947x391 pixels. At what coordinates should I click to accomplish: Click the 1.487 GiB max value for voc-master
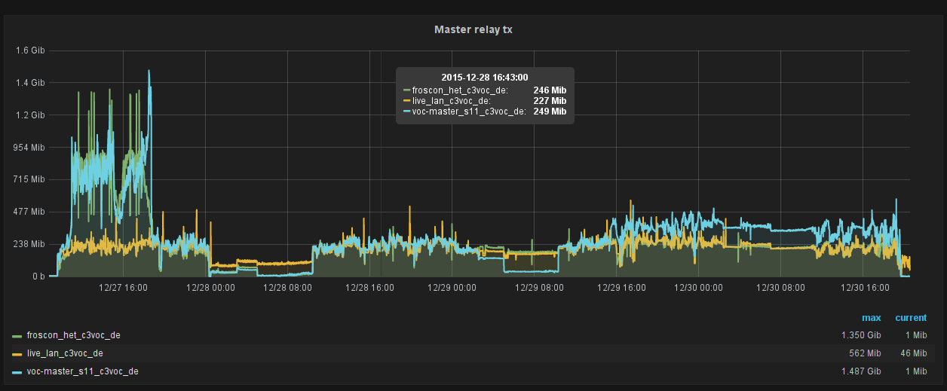(x=861, y=371)
